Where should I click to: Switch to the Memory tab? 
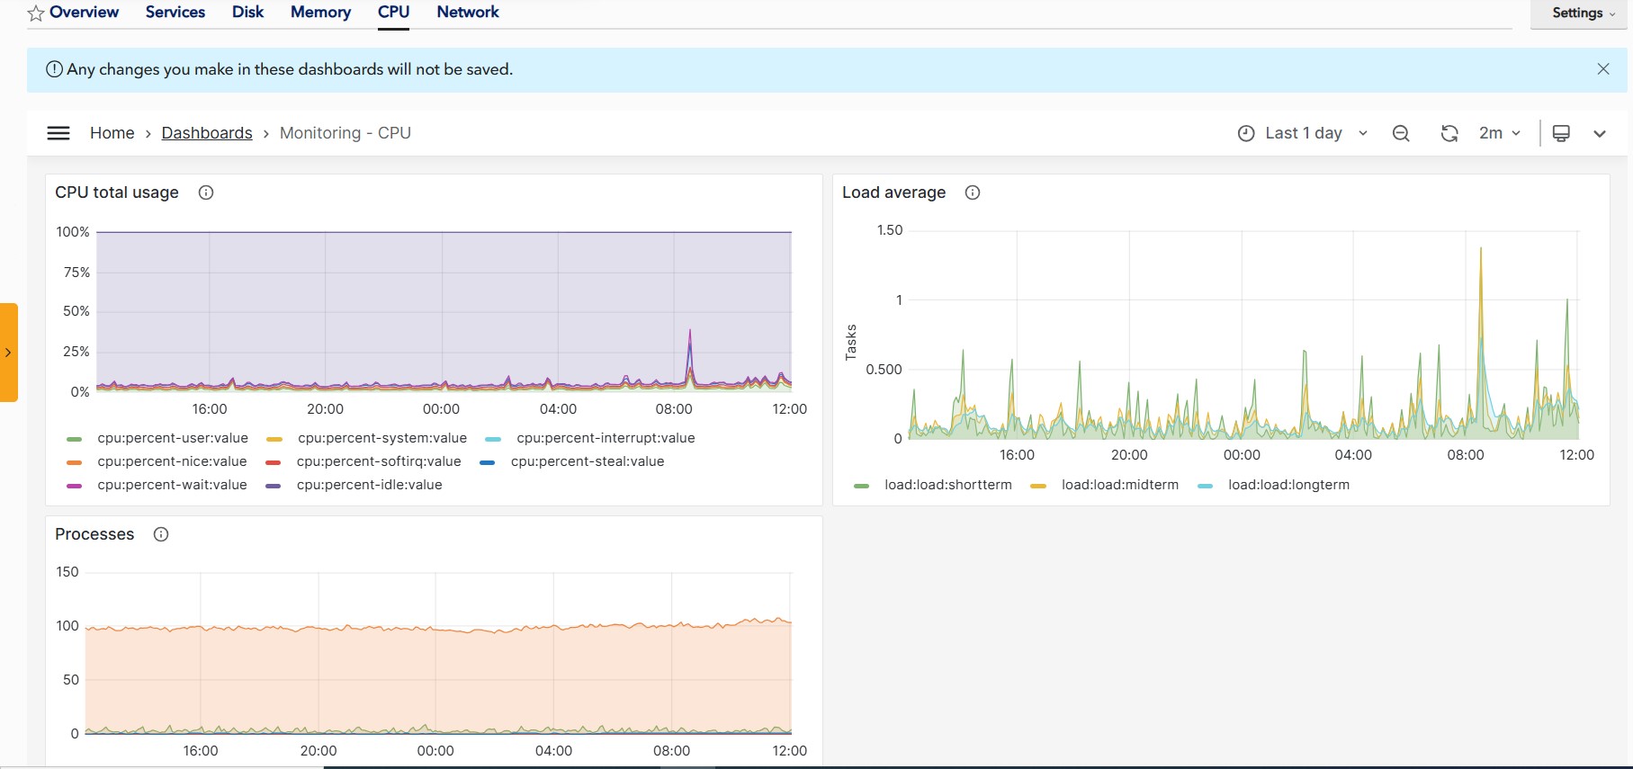pos(320,13)
